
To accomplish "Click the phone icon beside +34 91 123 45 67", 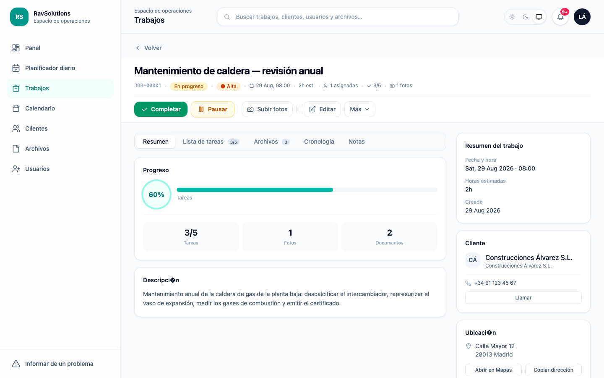I will click(468, 283).
